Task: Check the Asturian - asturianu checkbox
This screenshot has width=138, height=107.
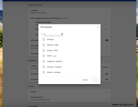Action: 44,72
